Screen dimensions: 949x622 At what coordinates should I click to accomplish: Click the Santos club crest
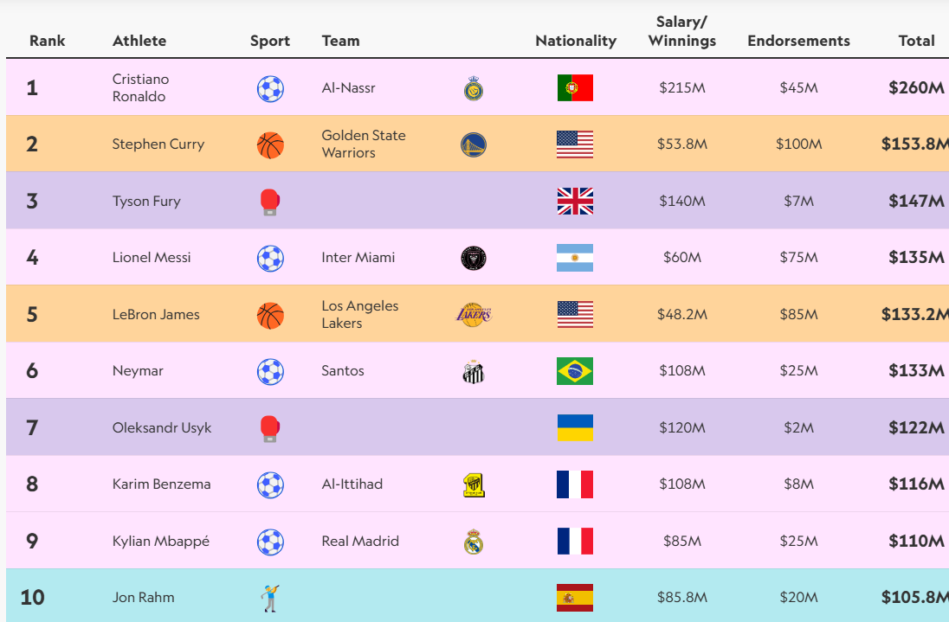pyautogui.click(x=473, y=372)
